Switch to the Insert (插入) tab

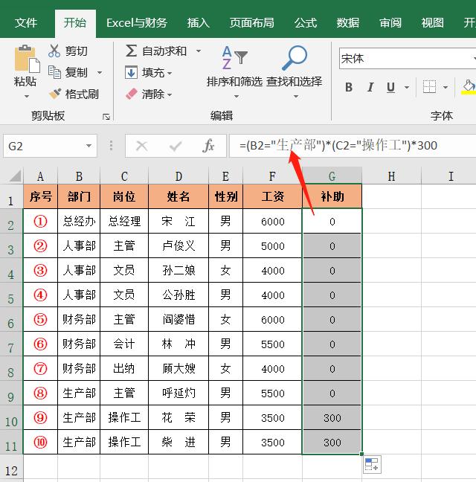click(x=198, y=23)
